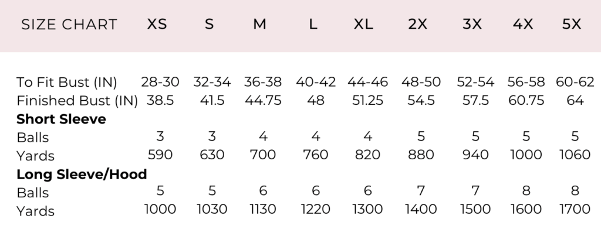Select the 2X size column header

[417, 25]
